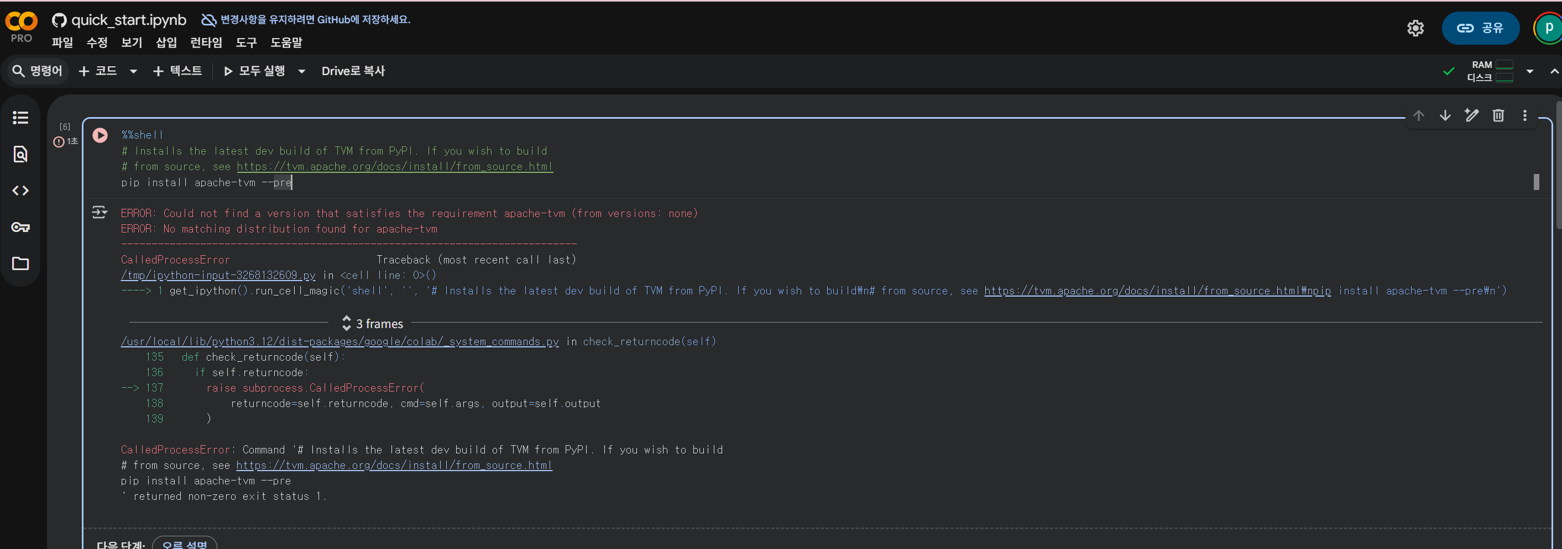
Task: Move cell down with the arrow icon
Action: pos(1445,116)
